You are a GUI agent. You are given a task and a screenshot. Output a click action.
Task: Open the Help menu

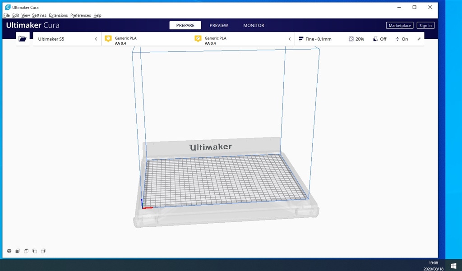(97, 15)
